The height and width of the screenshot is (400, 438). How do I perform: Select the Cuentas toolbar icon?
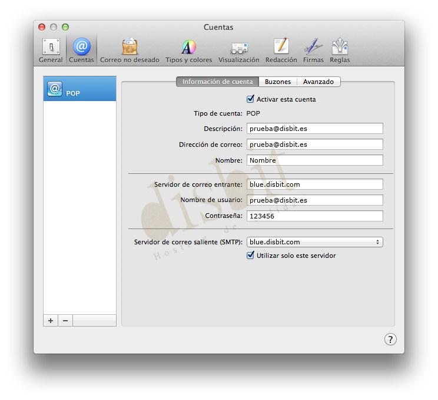[81, 51]
